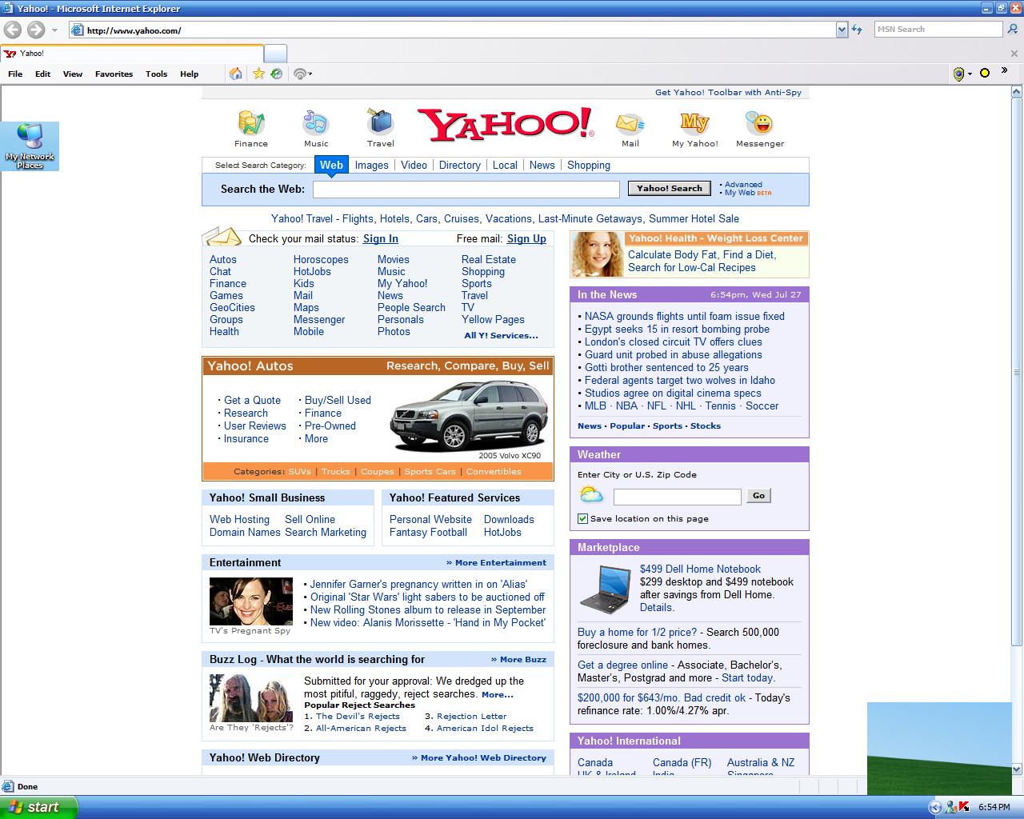The height and width of the screenshot is (819, 1024).
Task: Click the Refresh arrows beside address bar
Action: coord(857,30)
